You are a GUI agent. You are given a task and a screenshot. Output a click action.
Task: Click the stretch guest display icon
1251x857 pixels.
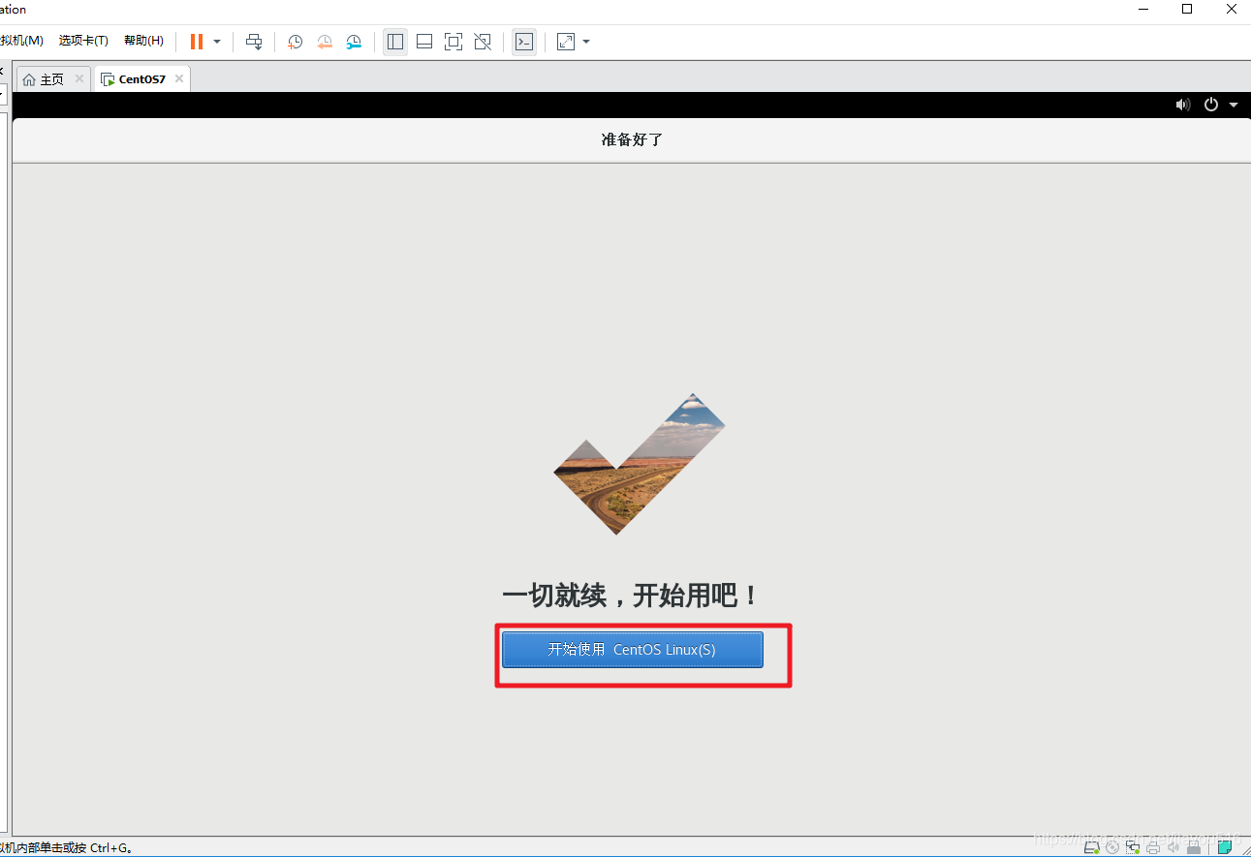point(566,42)
